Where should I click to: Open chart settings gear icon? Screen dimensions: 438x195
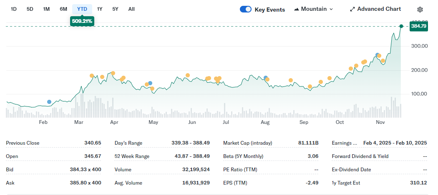[420, 10]
